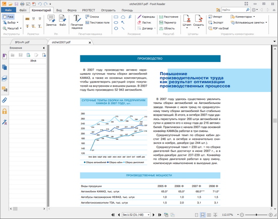Screen dimensions: 278x219
Task: Click the Open folder icon in title bar
Action: (10, 4)
